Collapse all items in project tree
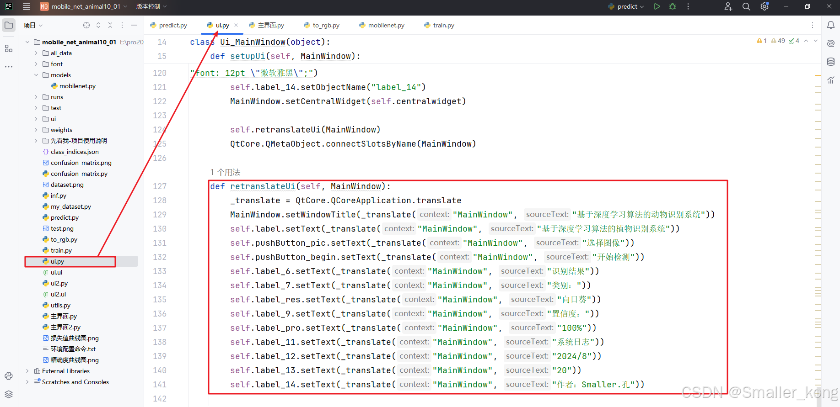Screen dimensions: 840x407 click(x=110, y=25)
